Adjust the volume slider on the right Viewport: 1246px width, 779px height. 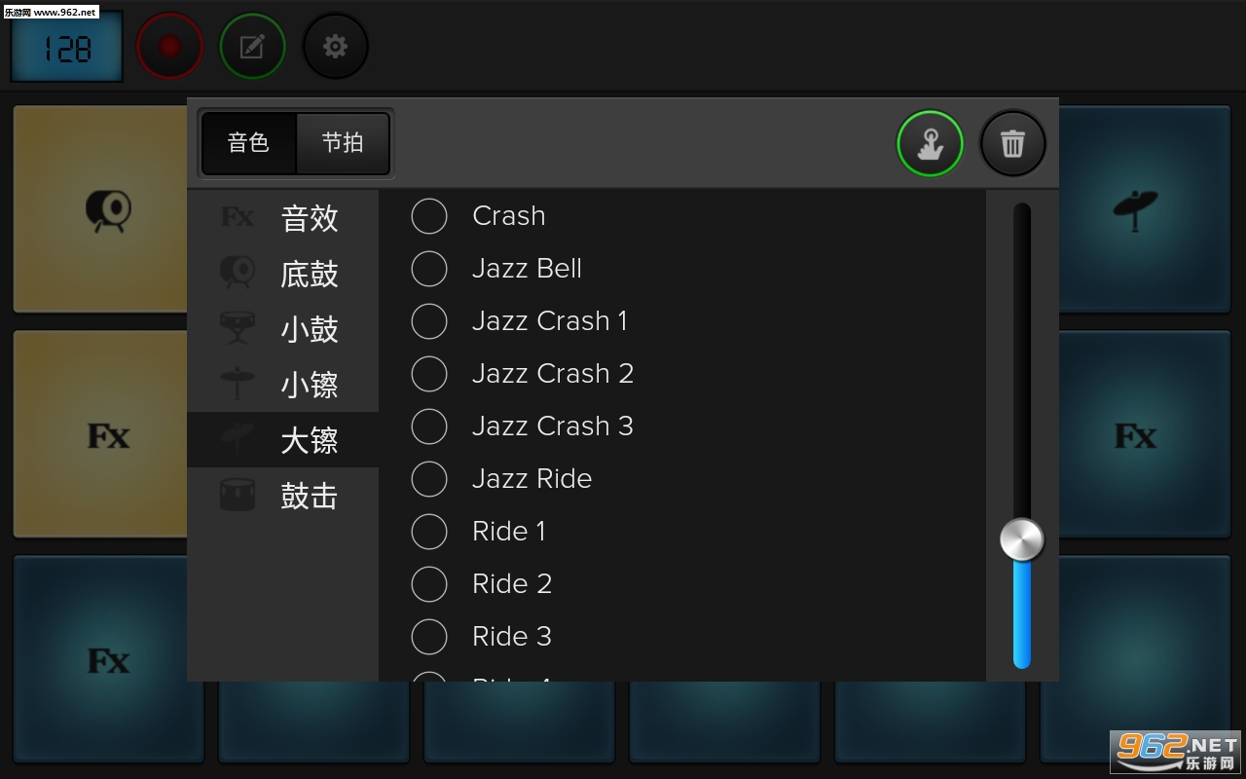coord(1020,538)
